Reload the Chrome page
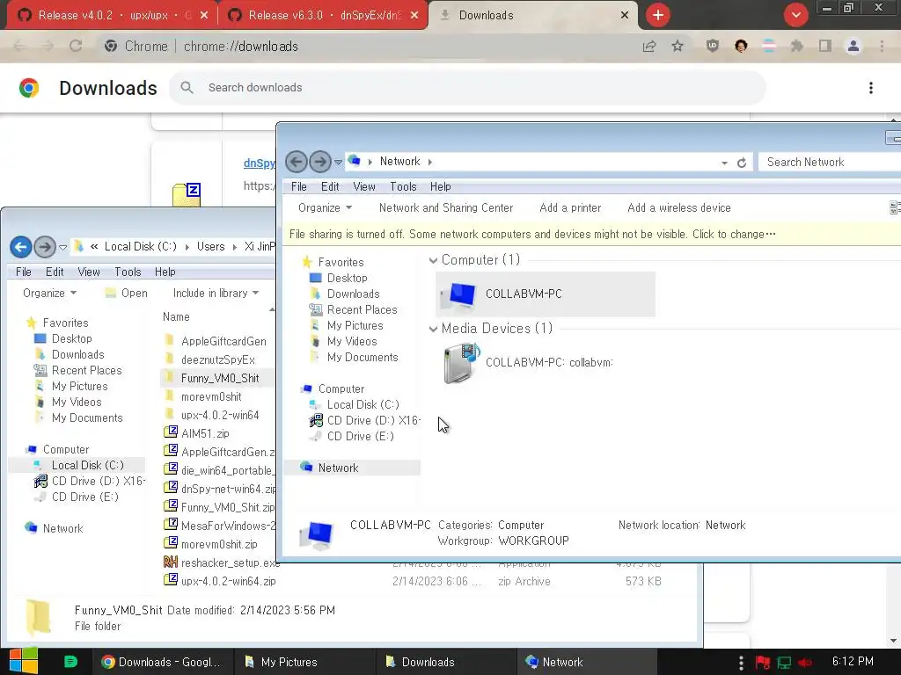The height and width of the screenshot is (675, 901). tap(76, 47)
